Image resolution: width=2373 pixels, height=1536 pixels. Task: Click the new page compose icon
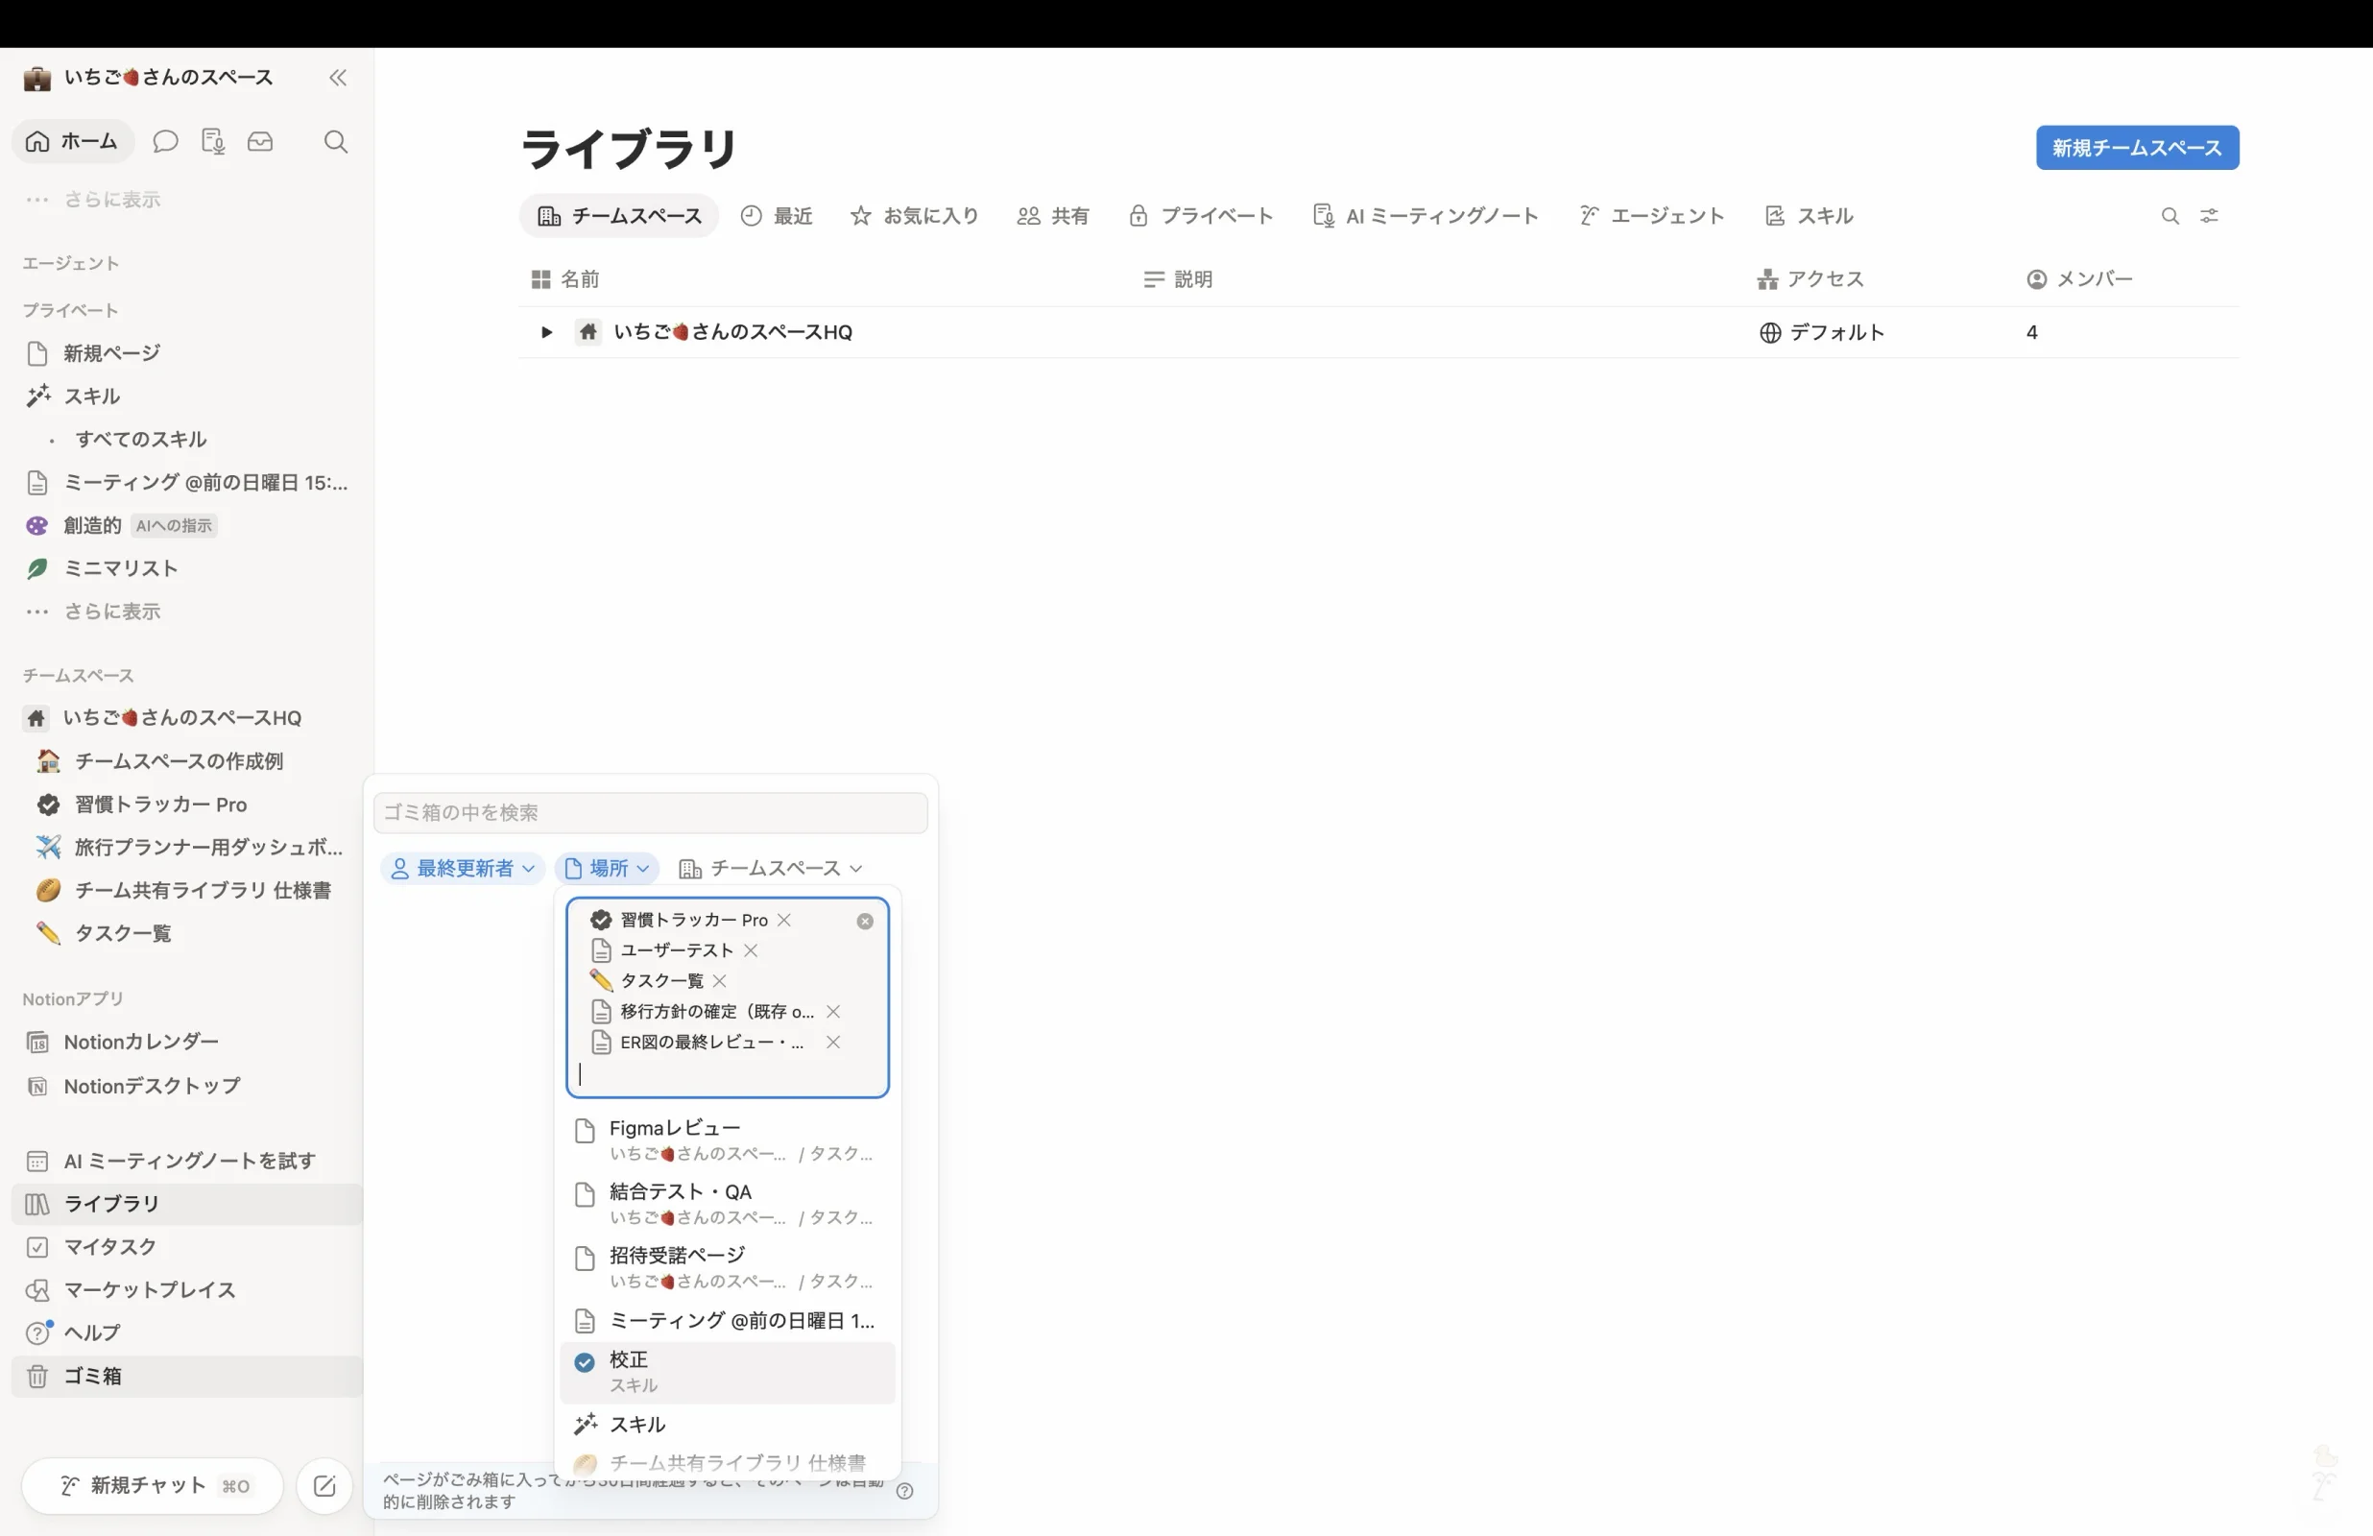[324, 1486]
